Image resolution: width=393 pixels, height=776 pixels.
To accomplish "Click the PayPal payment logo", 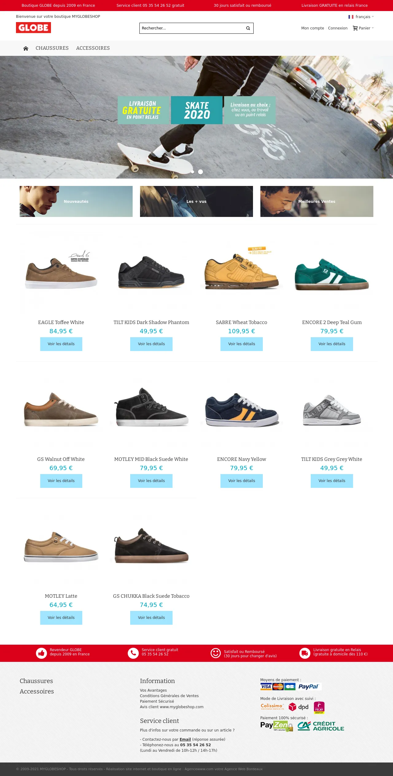I will [x=309, y=686].
